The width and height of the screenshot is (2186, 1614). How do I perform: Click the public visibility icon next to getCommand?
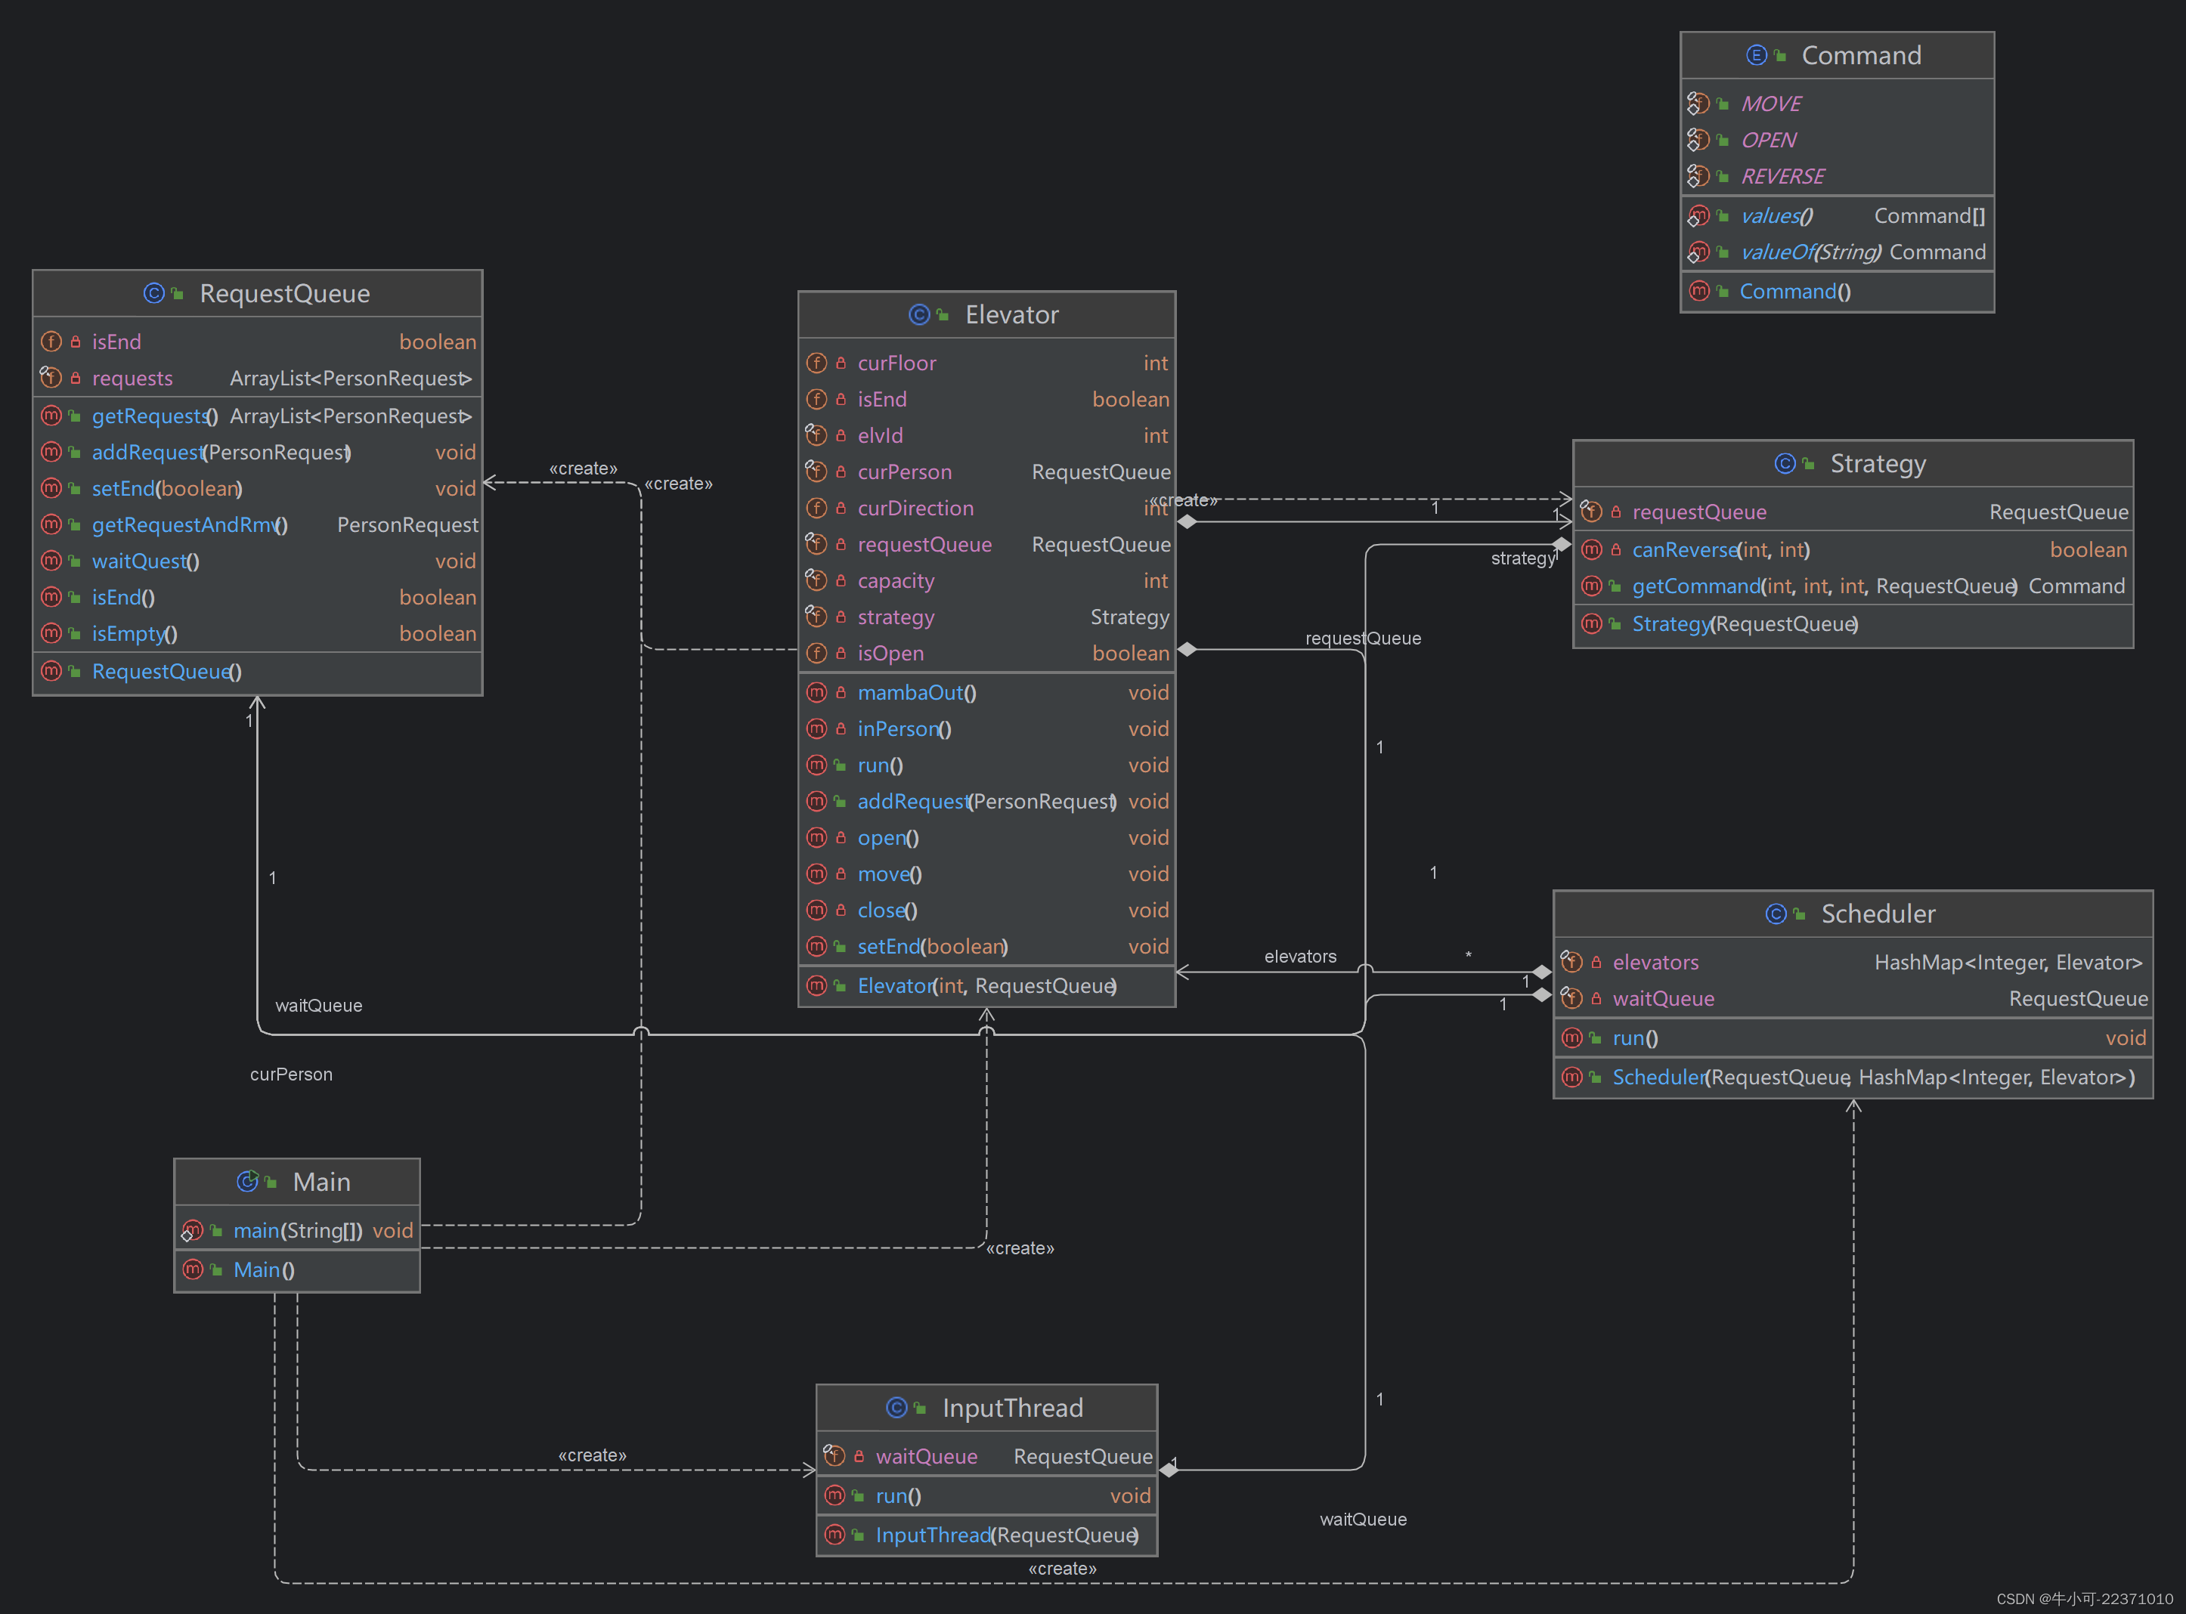[x=1615, y=586]
